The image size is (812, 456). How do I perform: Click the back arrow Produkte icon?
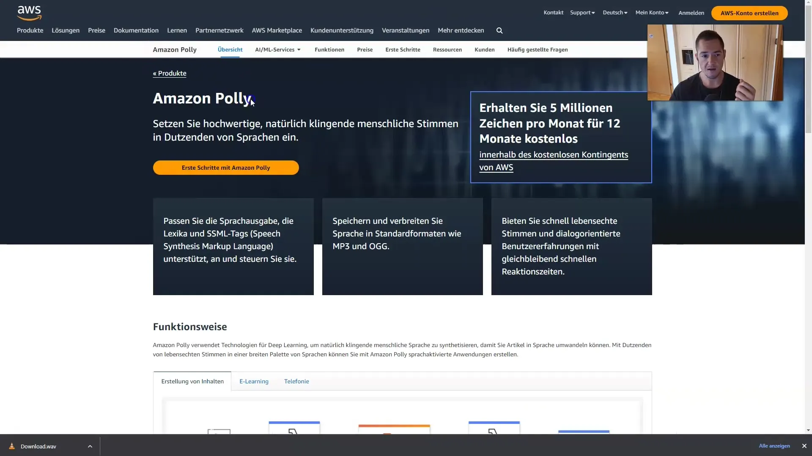[170, 73]
